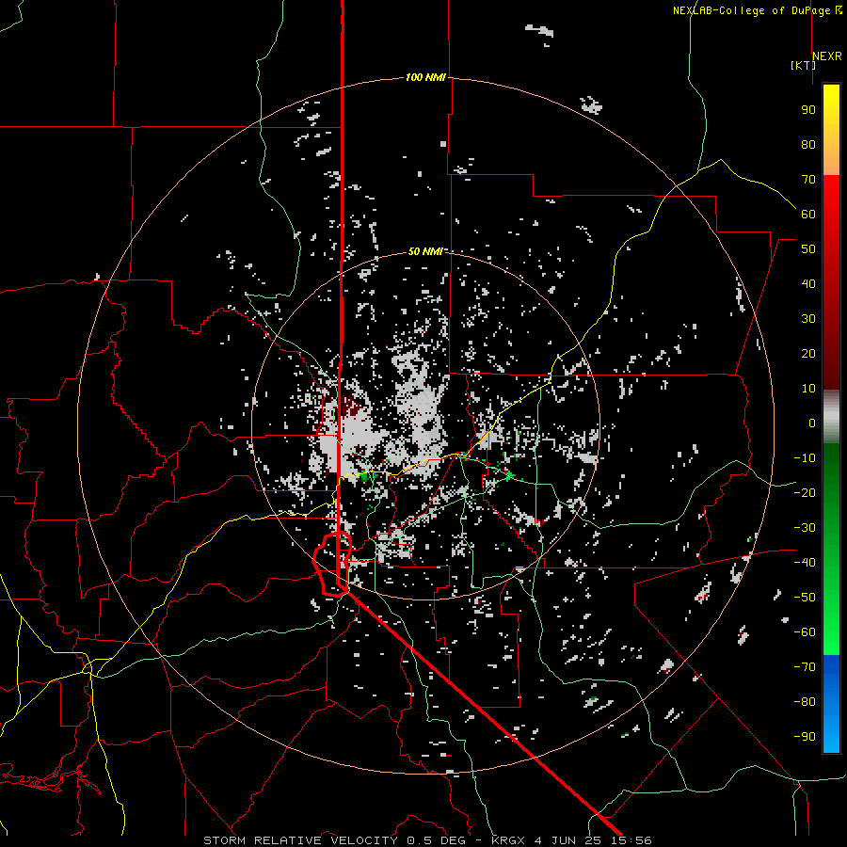Click the 10 value on velocity scale

click(x=808, y=389)
